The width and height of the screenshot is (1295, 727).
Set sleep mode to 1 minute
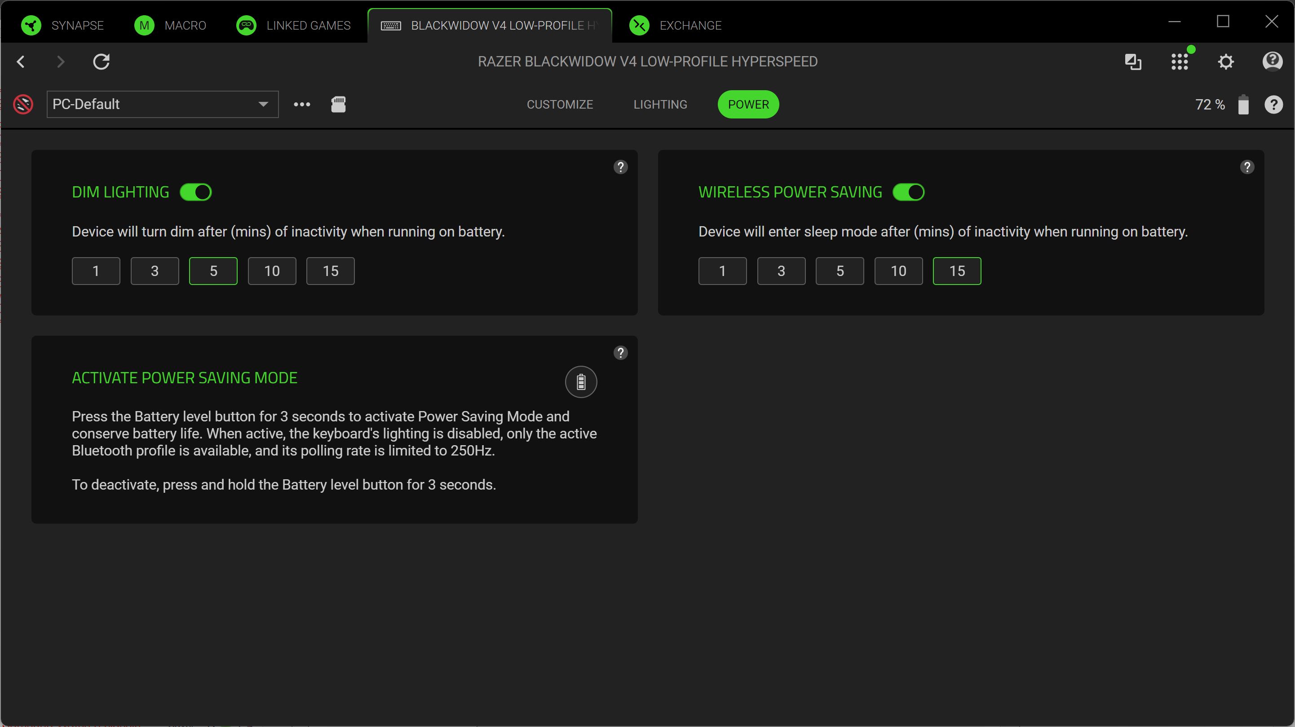[x=722, y=272]
